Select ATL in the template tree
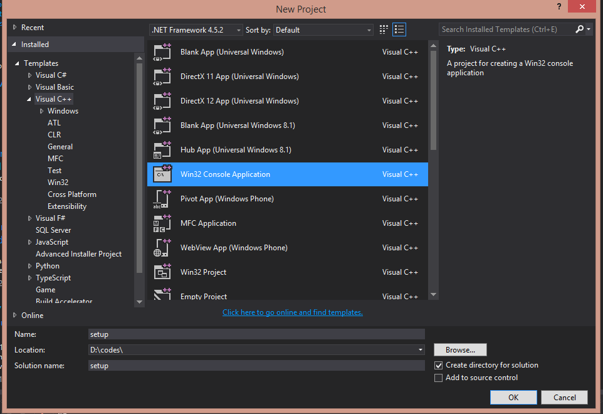603x414 pixels. pos(55,123)
